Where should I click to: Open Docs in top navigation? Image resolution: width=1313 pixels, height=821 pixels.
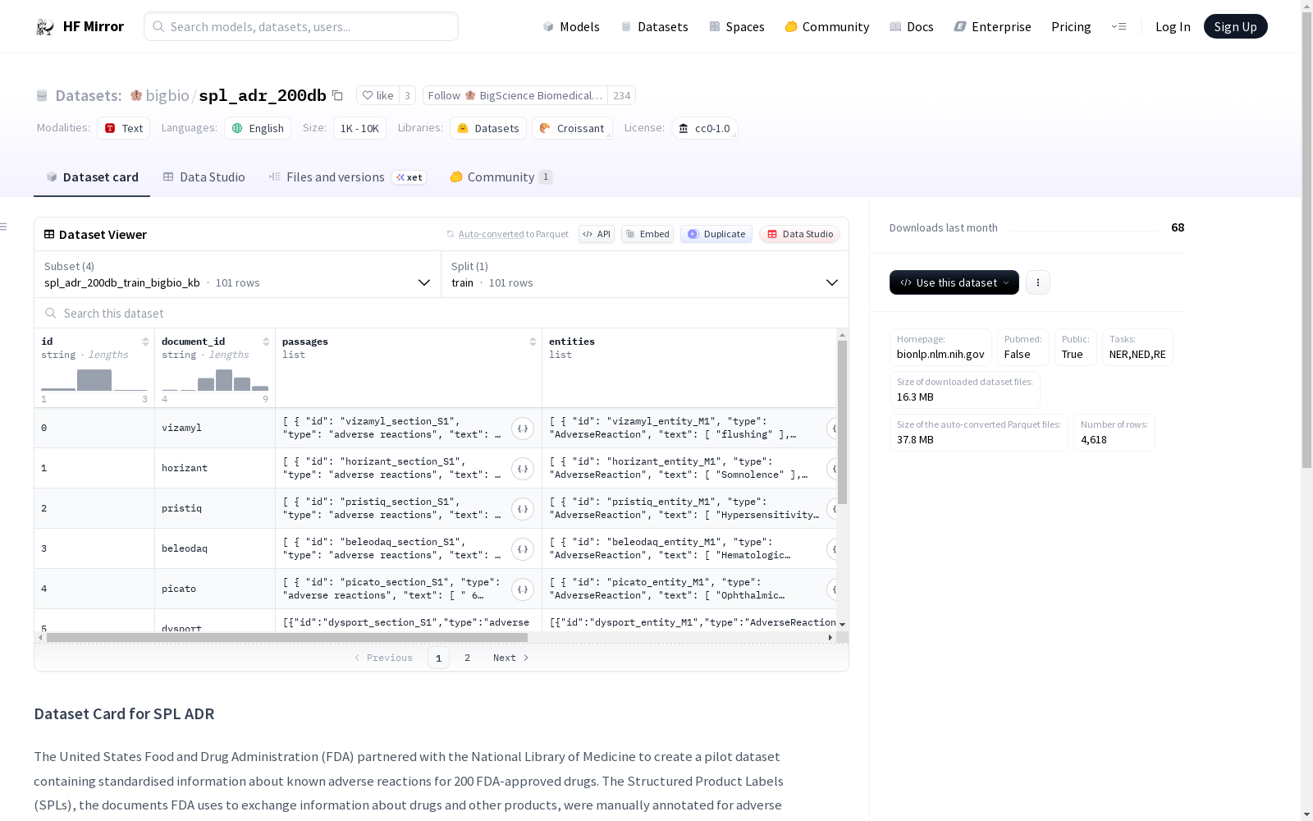click(x=912, y=27)
